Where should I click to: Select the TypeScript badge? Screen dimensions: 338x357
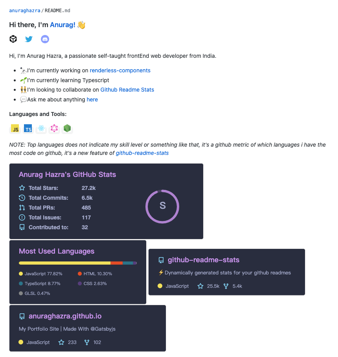pyautogui.click(x=28, y=128)
